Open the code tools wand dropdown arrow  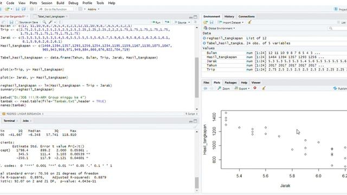coord(55,22)
